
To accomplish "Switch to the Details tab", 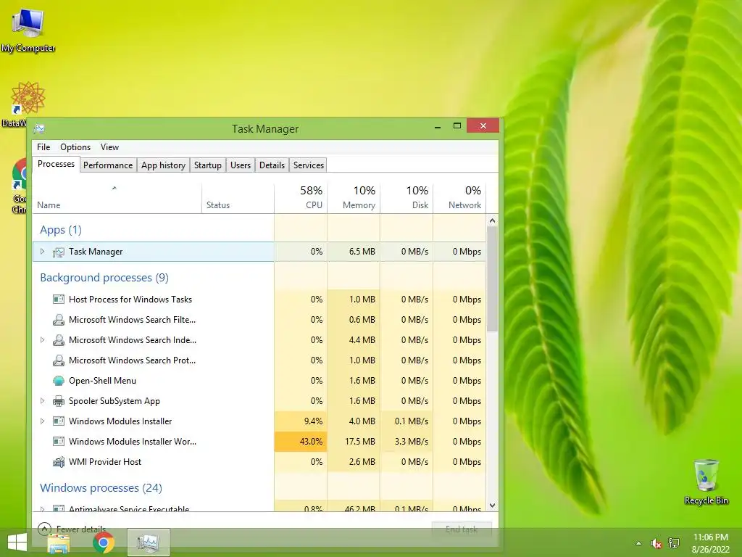I will point(272,165).
